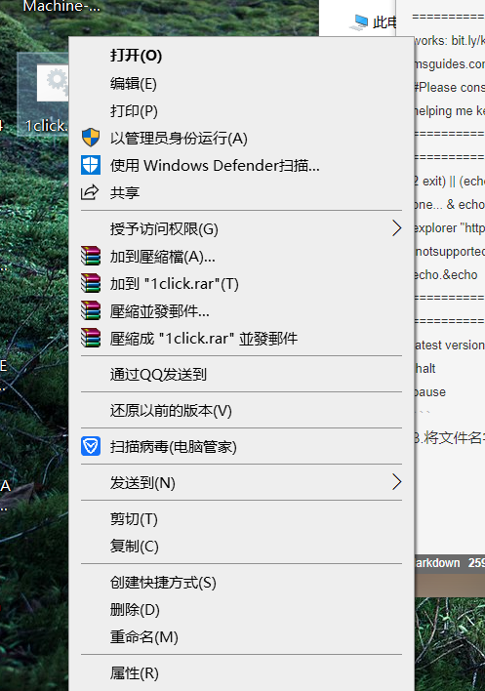Choose 重命名(M) from the context menu

point(241,636)
